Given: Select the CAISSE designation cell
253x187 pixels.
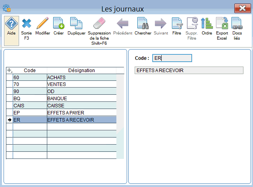Looking at the screenshot, I should tap(82, 105).
